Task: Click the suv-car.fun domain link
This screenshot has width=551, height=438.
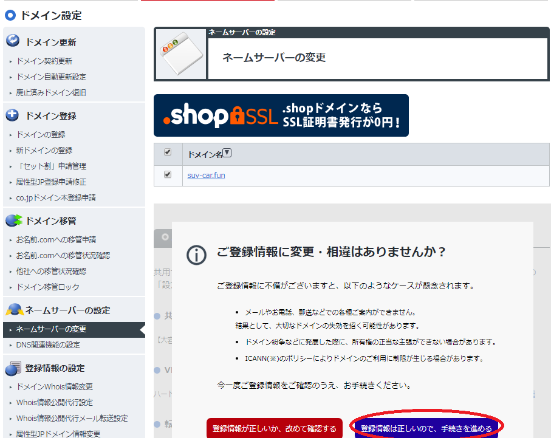Action: [x=207, y=176]
